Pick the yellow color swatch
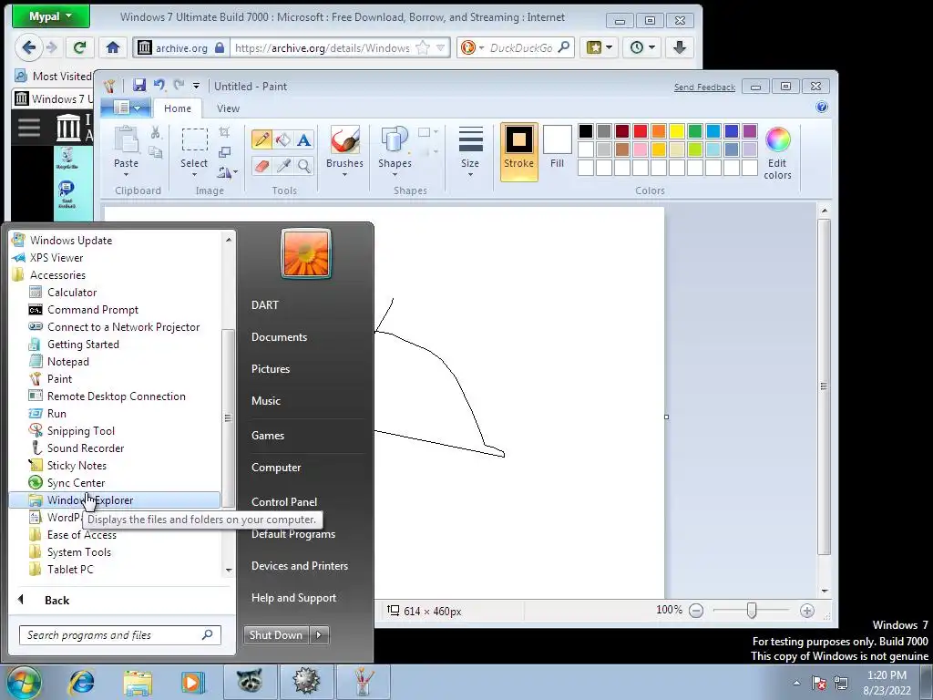 677,131
